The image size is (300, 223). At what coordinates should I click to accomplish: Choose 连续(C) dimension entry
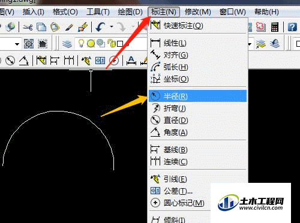[x=197, y=162]
